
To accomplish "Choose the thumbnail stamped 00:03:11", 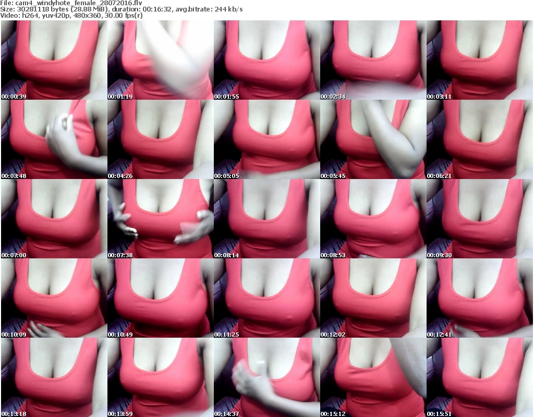I will pyautogui.click(x=480, y=60).
